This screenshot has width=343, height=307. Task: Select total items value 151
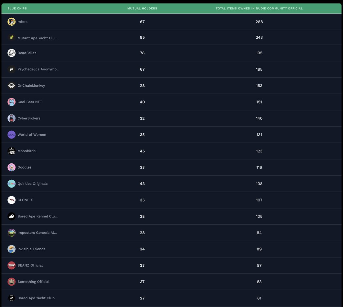(259, 102)
